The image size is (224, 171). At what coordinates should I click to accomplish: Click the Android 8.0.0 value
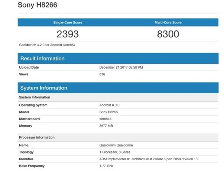tap(109, 105)
